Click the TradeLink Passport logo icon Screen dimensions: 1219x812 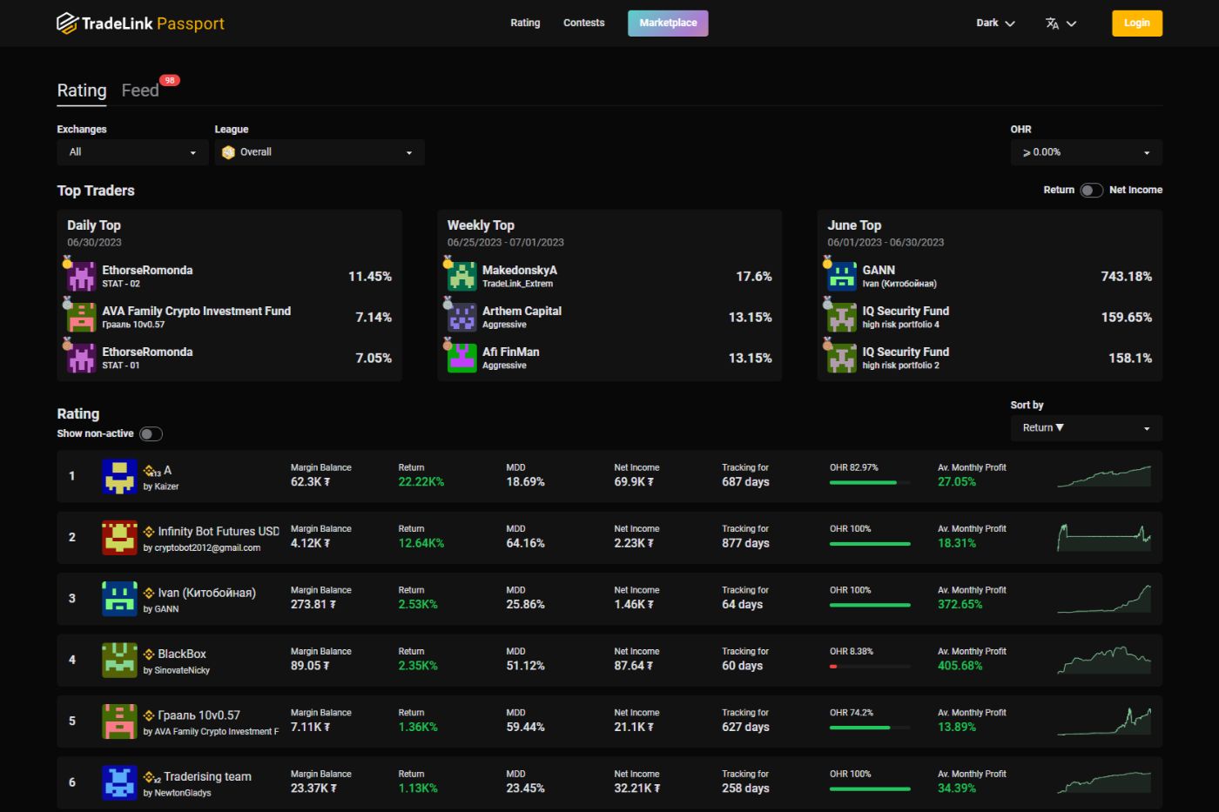pos(66,23)
